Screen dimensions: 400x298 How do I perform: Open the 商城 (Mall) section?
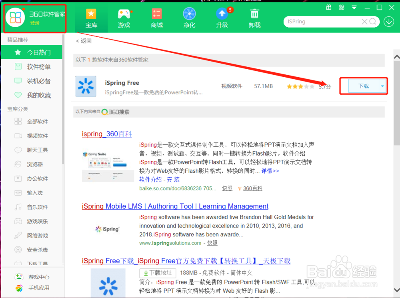click(156, 18)
